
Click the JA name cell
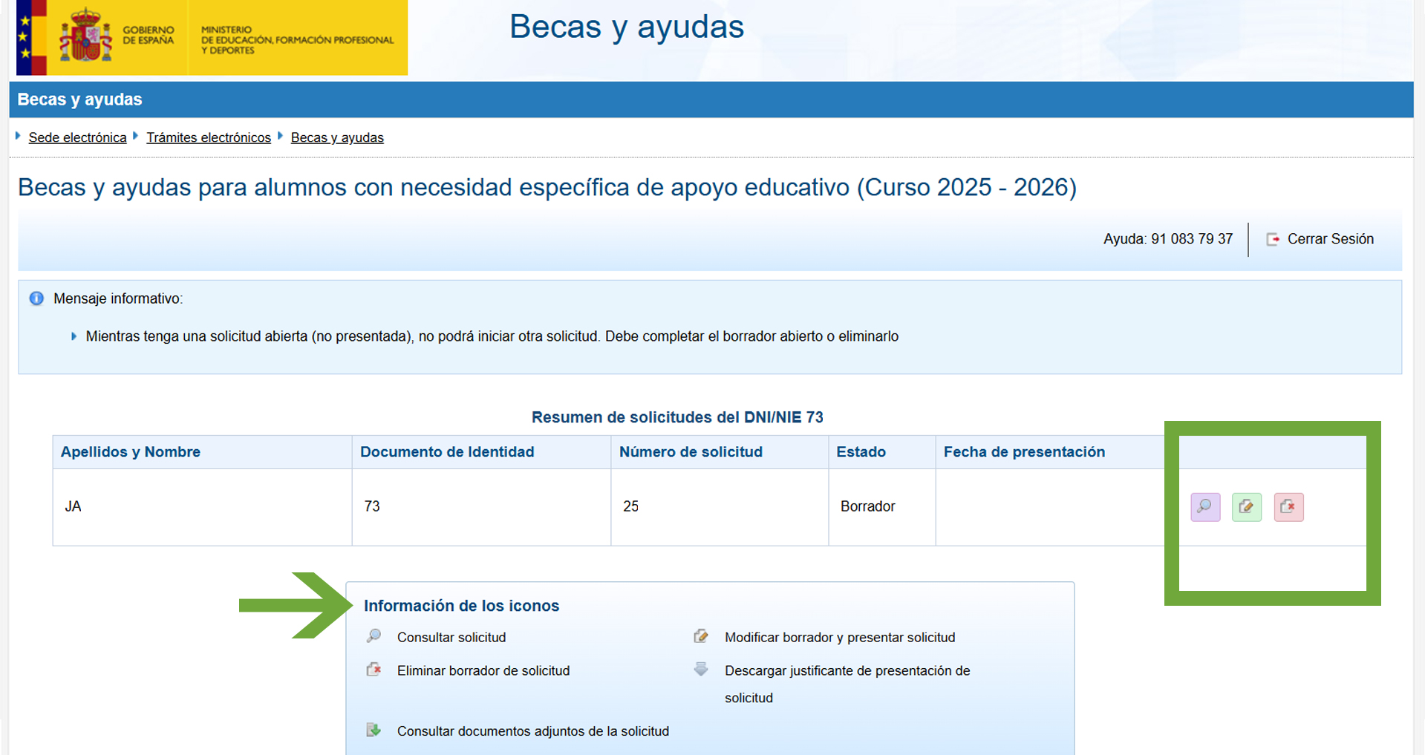[x=203, y=506]
